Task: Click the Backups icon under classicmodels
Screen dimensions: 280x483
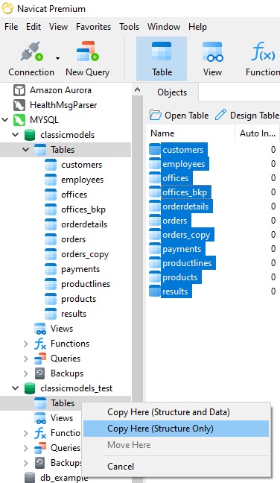Action: click(40, 373)
